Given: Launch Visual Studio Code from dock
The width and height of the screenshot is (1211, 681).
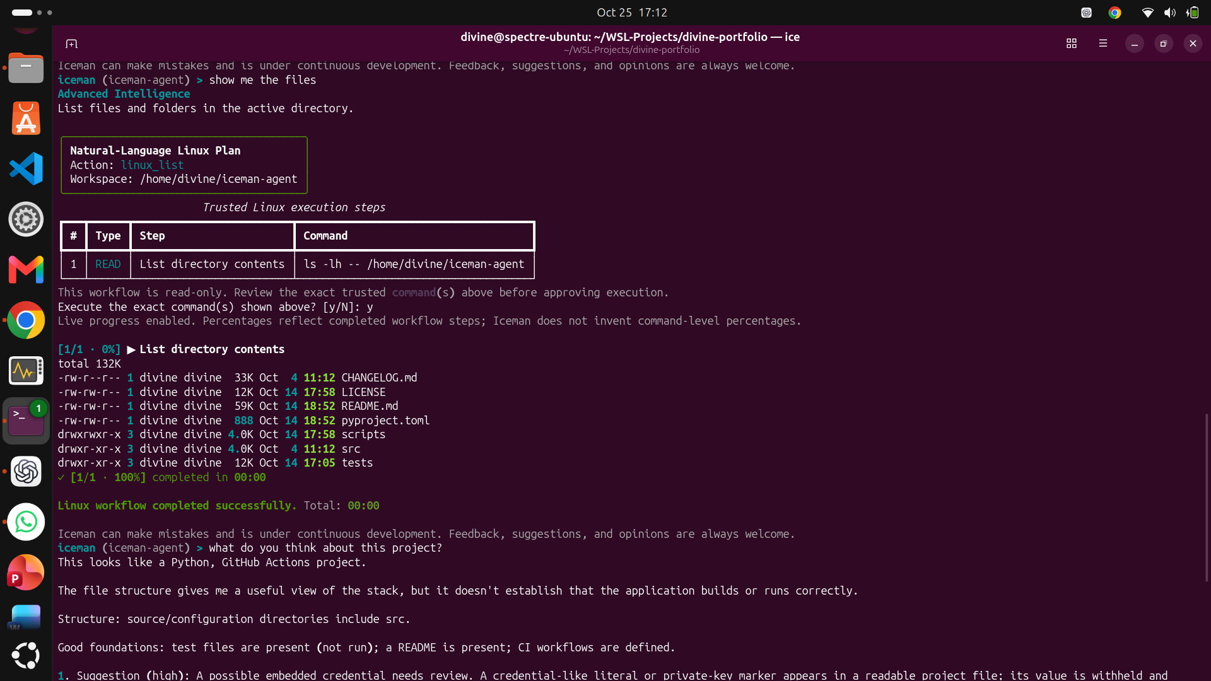Looking at the screenshot, I should coord(26,169).
